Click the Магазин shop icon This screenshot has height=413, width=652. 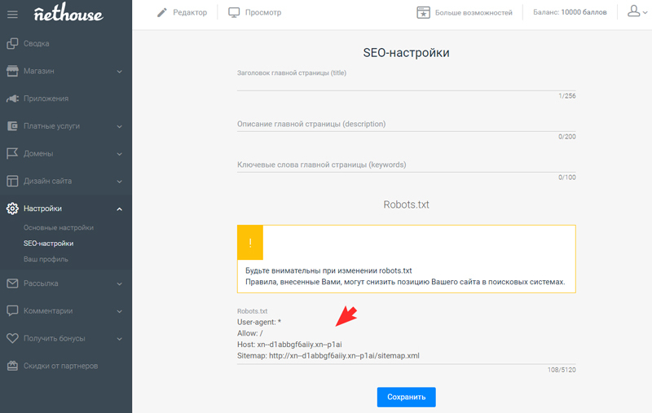(x=12, y=71)
